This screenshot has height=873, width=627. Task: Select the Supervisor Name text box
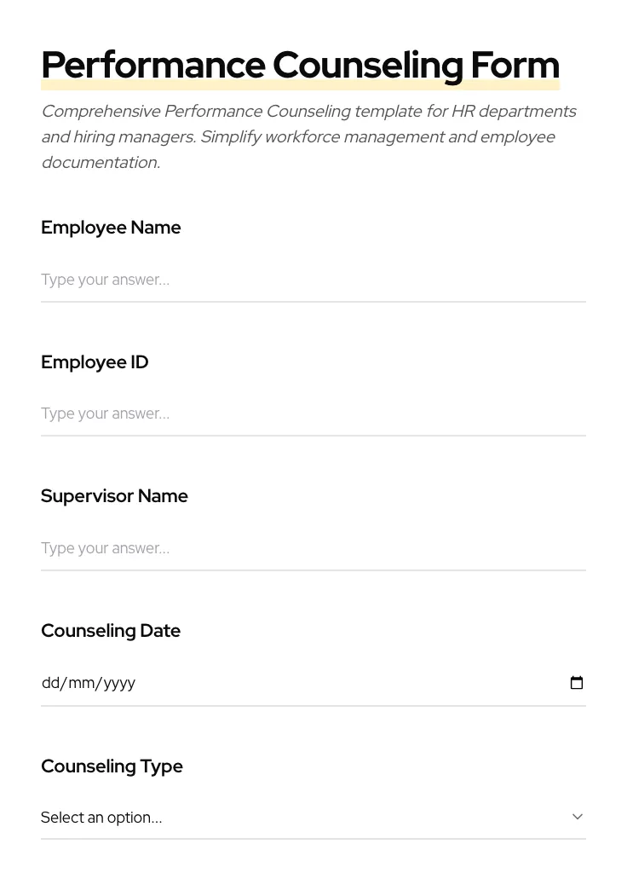(x=313, y=548)
